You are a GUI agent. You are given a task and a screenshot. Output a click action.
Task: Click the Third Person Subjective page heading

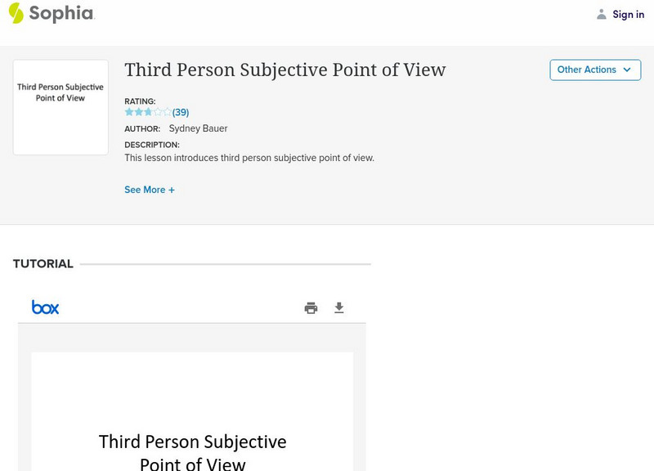[285, 70]
